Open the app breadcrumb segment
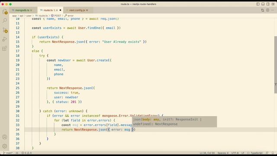The width and height of the screenshot is (277, 156). [14, 16]
